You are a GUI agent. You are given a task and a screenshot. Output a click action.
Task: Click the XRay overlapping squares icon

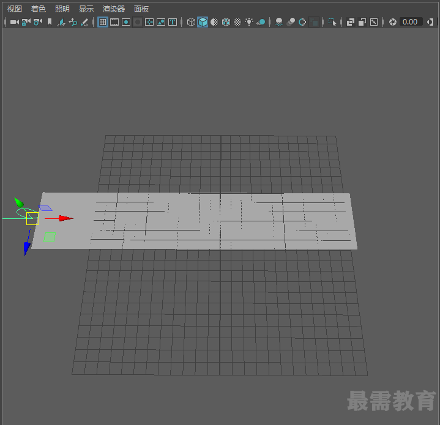click(x=351, y=22)
